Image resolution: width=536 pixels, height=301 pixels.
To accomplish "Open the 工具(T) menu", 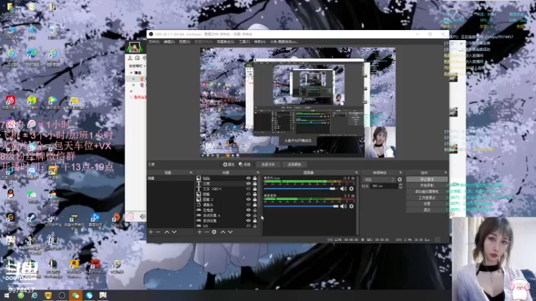I will pos(244,41).
